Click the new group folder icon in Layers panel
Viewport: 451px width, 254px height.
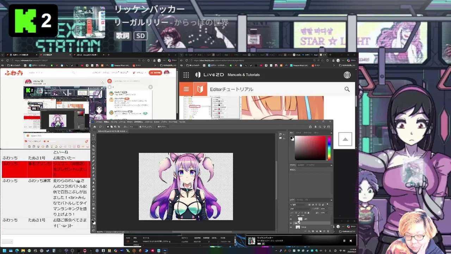(x=320, y=231)
